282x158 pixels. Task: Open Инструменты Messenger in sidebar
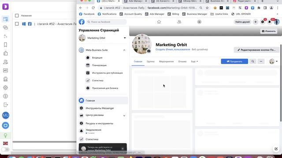pyautogui.click(x=100, y=108)
